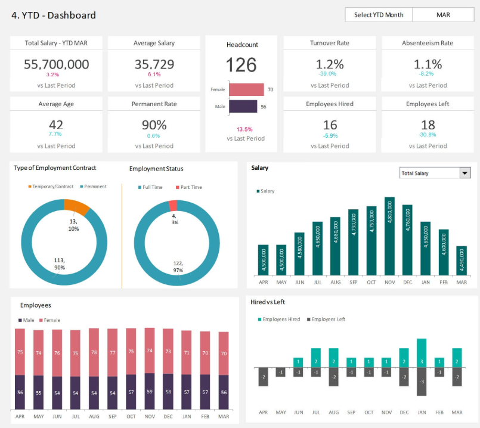Viewport: 480px width, 428px height.
Task: Click the Permanent legend marker
Action: point(81,187)
